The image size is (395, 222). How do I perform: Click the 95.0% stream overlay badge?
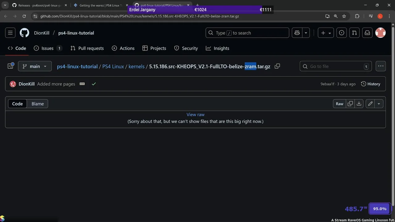[x=380, y=209]
